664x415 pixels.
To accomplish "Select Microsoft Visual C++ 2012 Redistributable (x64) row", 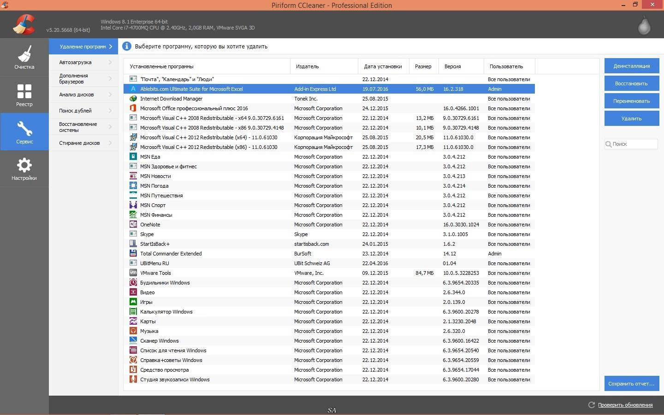I will tap(329, 137).
